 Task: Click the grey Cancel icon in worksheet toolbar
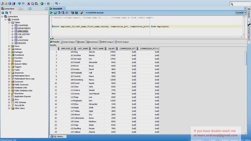click(x=67, y=13)
